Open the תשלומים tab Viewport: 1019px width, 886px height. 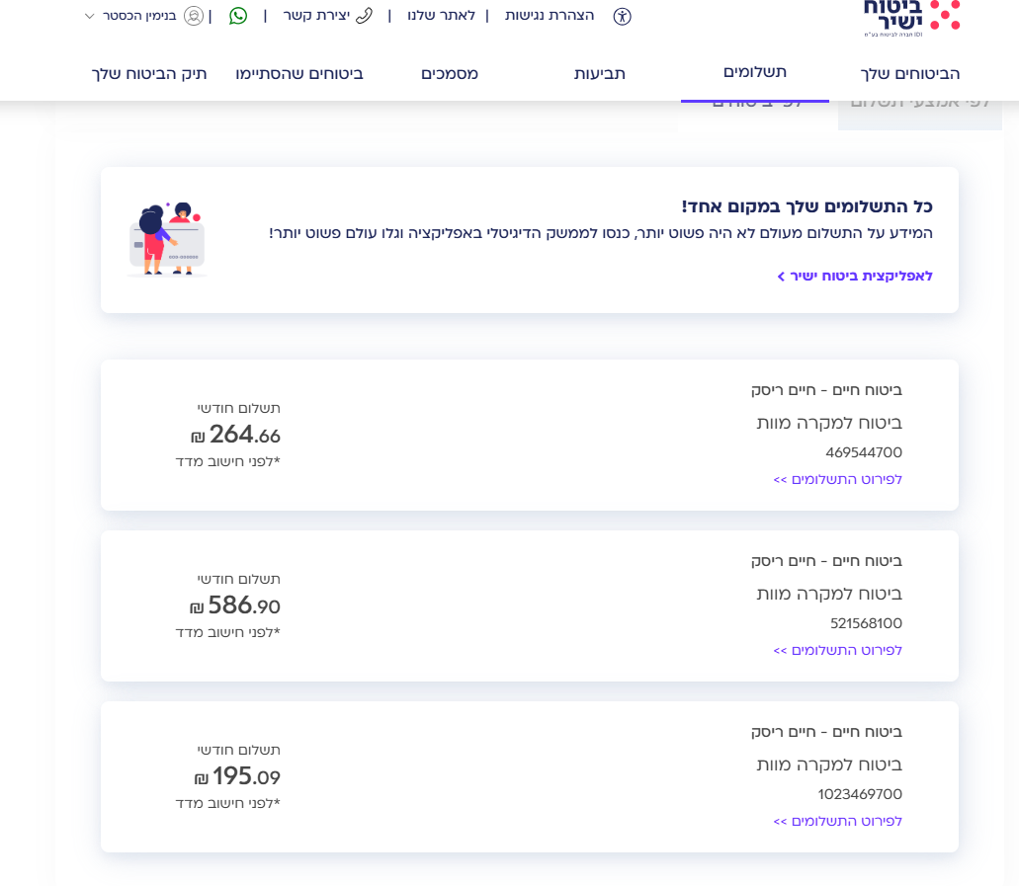click(x=755, y=72)
